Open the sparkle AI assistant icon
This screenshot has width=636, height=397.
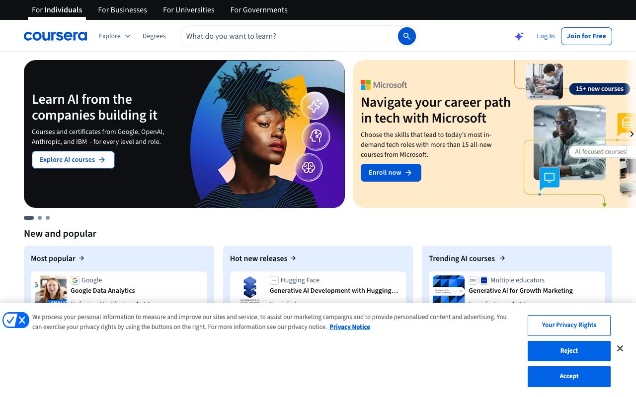click(x=519, y=36)
